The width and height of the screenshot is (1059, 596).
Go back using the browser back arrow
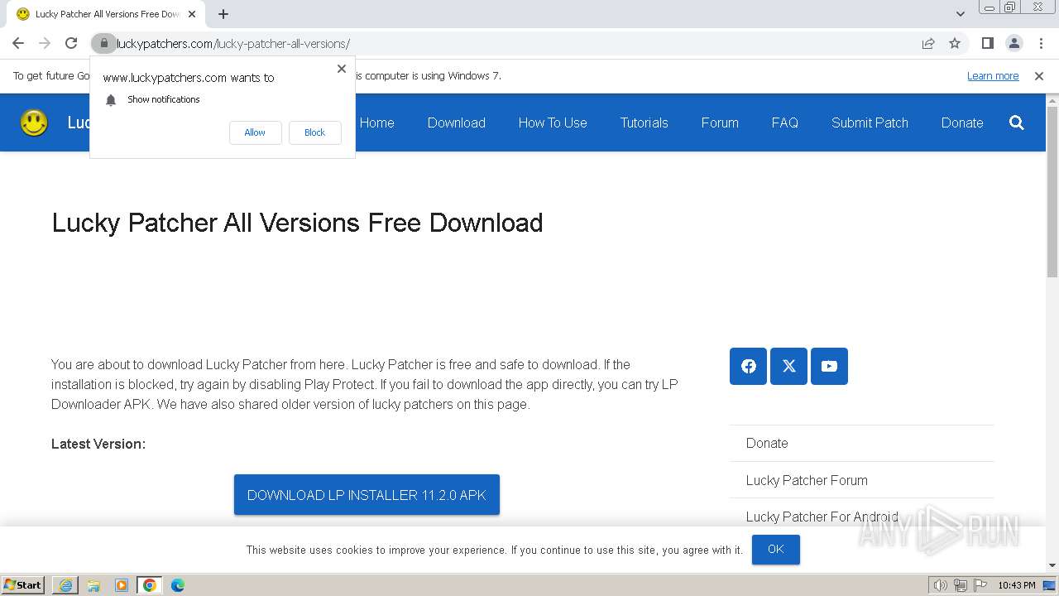18,43
